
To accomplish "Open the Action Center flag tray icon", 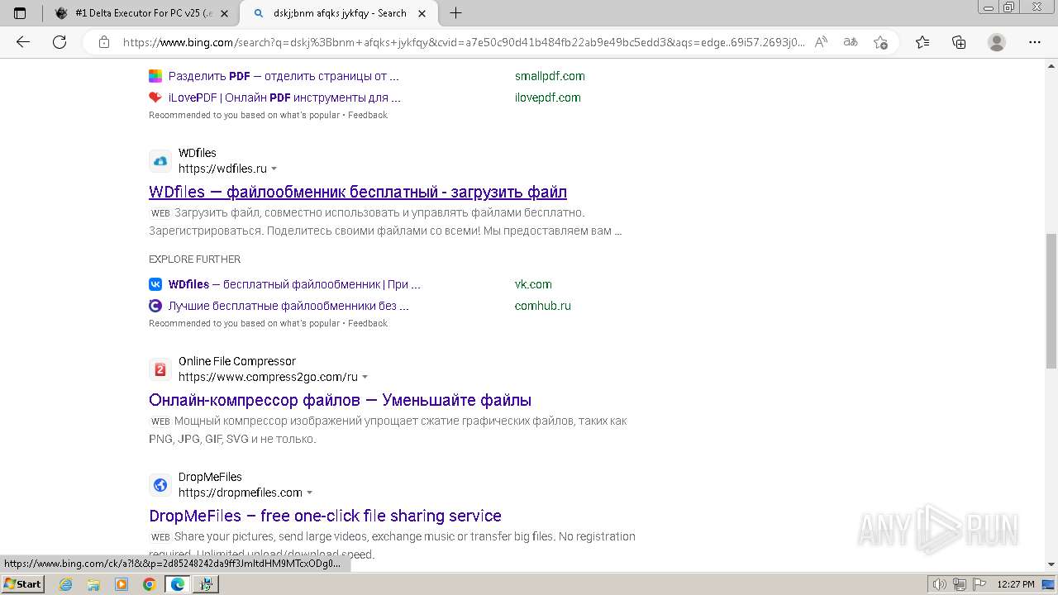I will click(x=978, y=584).
